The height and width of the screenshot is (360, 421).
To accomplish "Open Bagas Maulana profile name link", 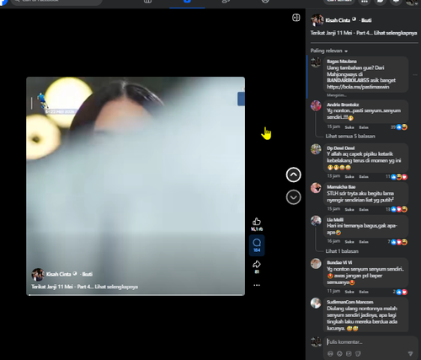I will [x=342, y=62].
